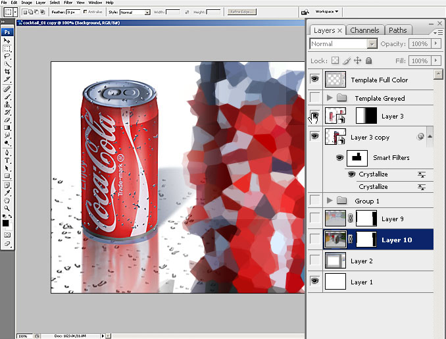Viewport: 446px width, 339px height.
Task: Select the Move tool
Action: coord(7,41)
